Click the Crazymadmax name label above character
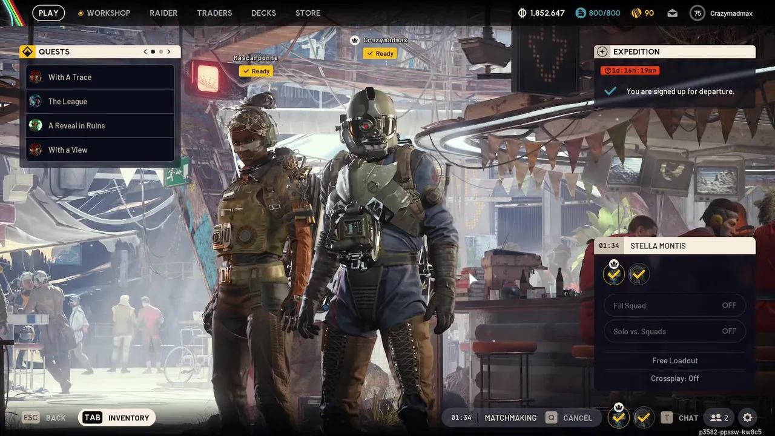Viewport: 775px width, 436px height. coord(385,41)
